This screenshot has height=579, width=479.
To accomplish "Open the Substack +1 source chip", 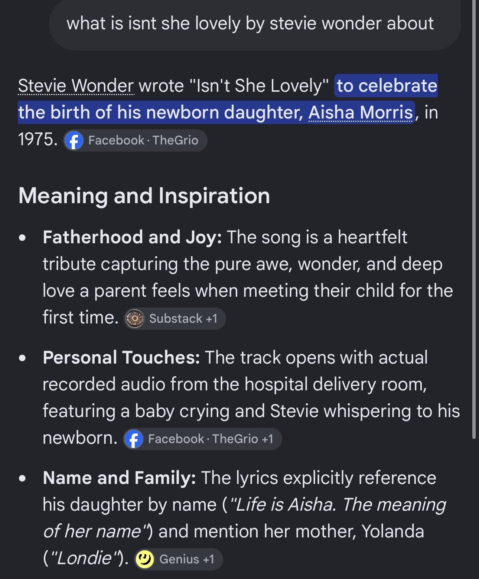I will (x=175, y=319).
